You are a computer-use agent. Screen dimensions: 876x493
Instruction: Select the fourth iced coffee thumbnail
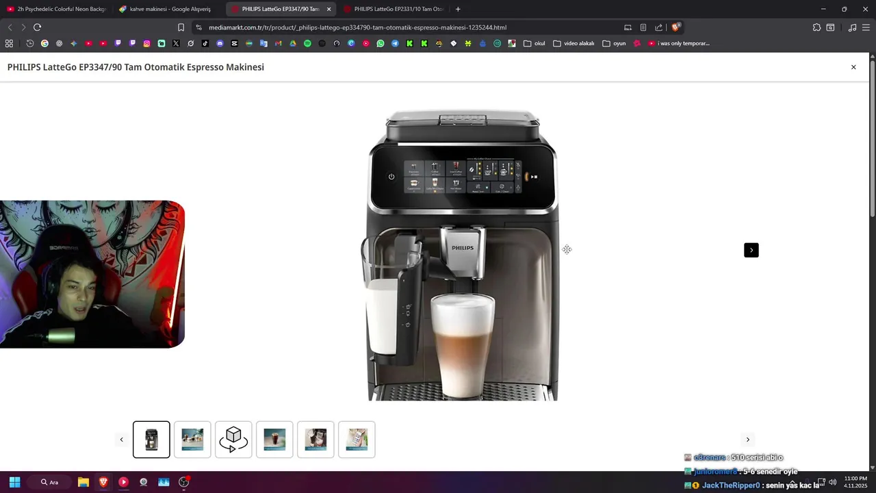click(274, 440)
